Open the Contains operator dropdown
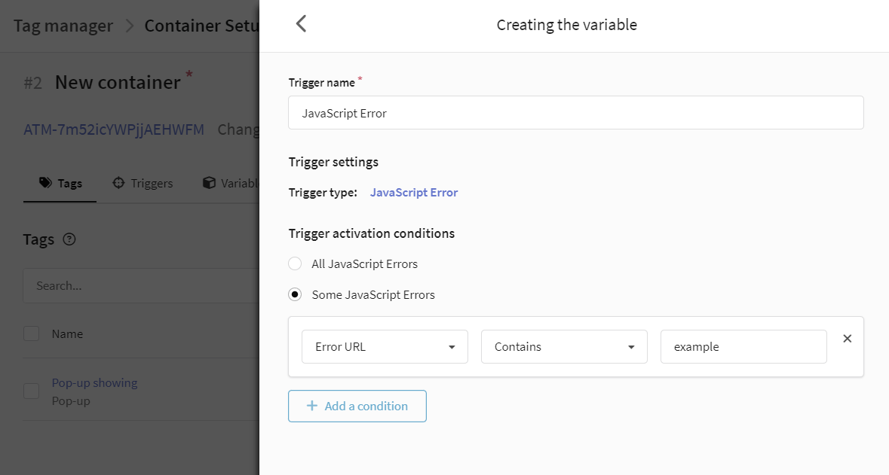This screenshot has height=475, width=889. pyautogui.click(x=564, y=346)
